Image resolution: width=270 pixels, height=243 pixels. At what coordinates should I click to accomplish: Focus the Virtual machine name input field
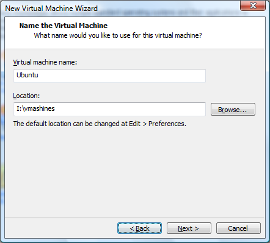tap(109, 76)
